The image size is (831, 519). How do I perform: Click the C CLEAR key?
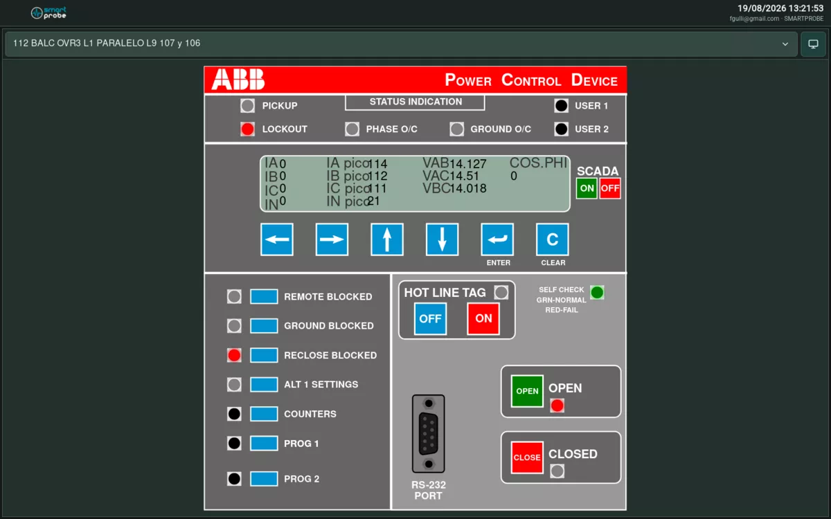[553, 239]
